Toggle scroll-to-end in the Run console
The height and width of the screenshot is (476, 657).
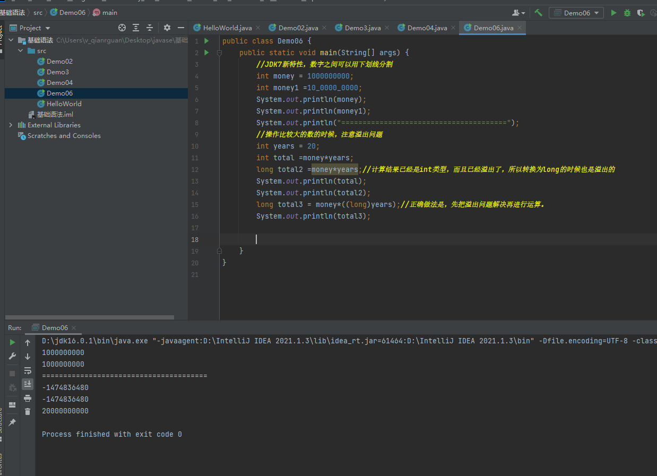click(28, 384)
